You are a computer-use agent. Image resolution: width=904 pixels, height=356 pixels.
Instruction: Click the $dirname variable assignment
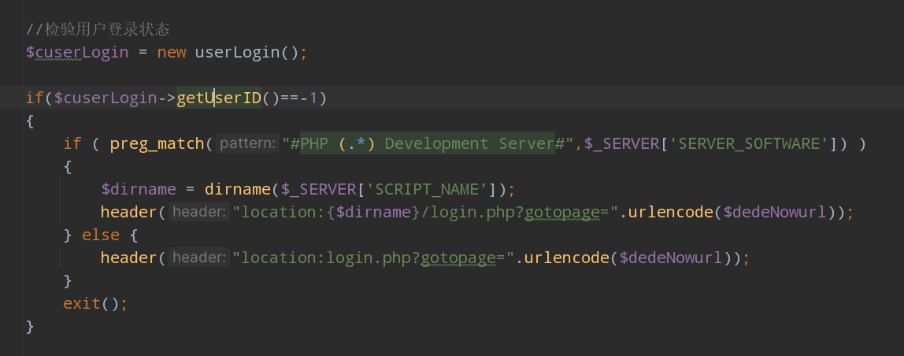(x=139, y=189)
